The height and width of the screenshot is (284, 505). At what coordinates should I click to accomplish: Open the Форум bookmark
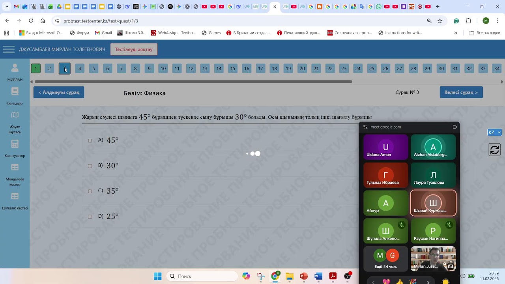(79, 33)
